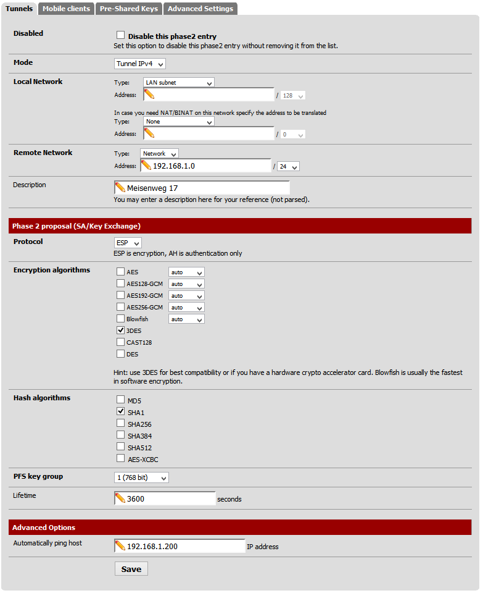Switch to the Mobile clients tab

pyautogui.click(x=67, y=9)
